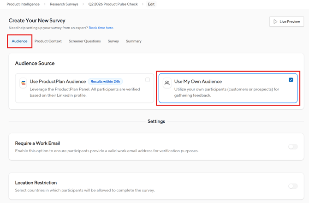This screenshot has width=309, height=203.
Task: Switch to the Product Context tab
Action: (48, 41)
